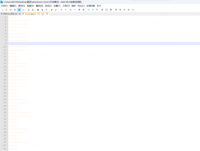Viewport: 200px width, 151px height.
Task: Open the 工具(O) menu
Action: (66, 6)
